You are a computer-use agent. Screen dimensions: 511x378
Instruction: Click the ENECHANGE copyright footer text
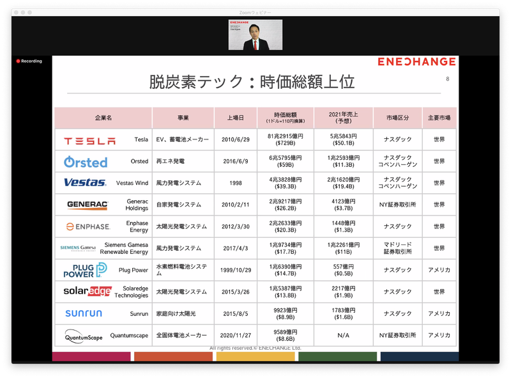click(255, 349)
